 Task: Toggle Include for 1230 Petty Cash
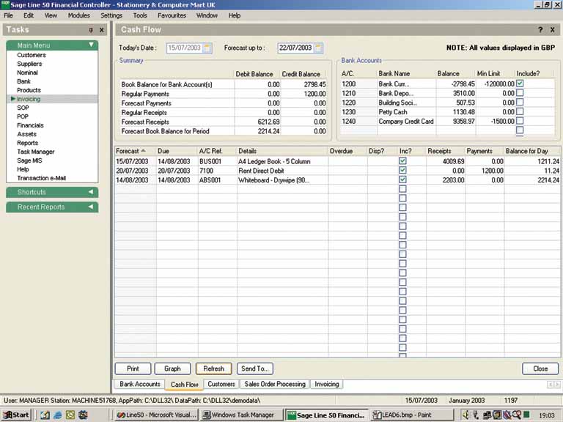(520, 111)
